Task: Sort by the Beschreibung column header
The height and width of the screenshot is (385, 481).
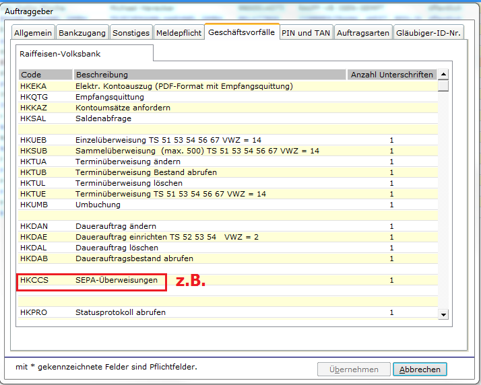Action: point(210,75)
